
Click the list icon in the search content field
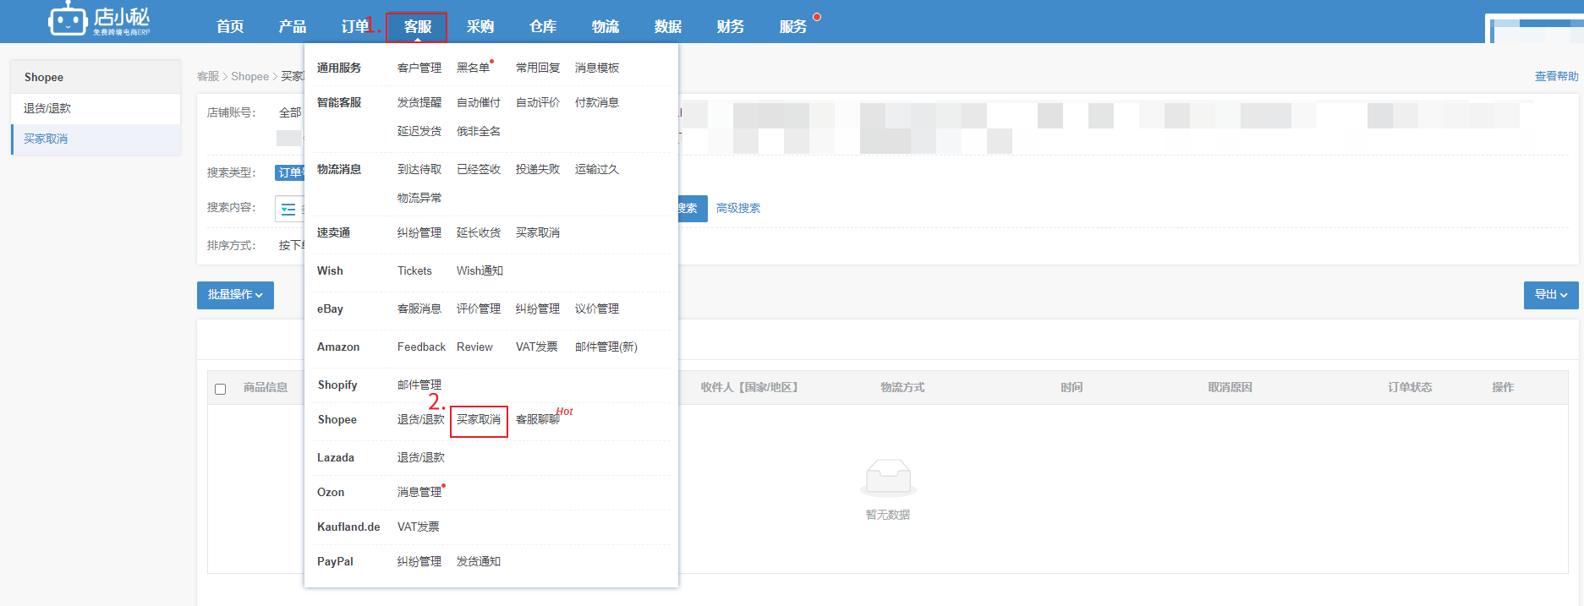[288, 209]
